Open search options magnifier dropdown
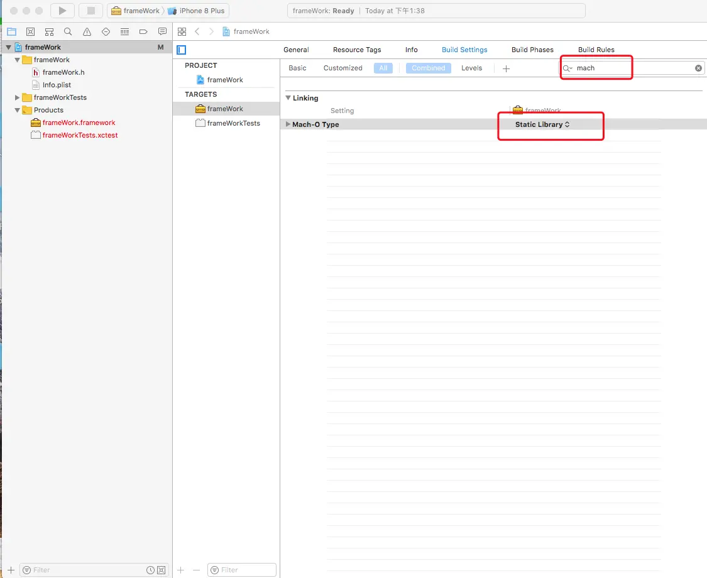The height and width of the screenshot is (578, 707). (x=567, y=68)
